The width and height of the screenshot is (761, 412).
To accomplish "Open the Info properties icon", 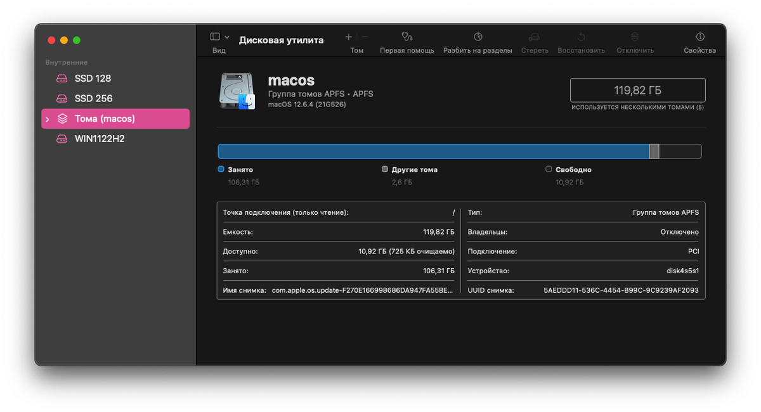I will pyautogui.click(x=700, y=37).
